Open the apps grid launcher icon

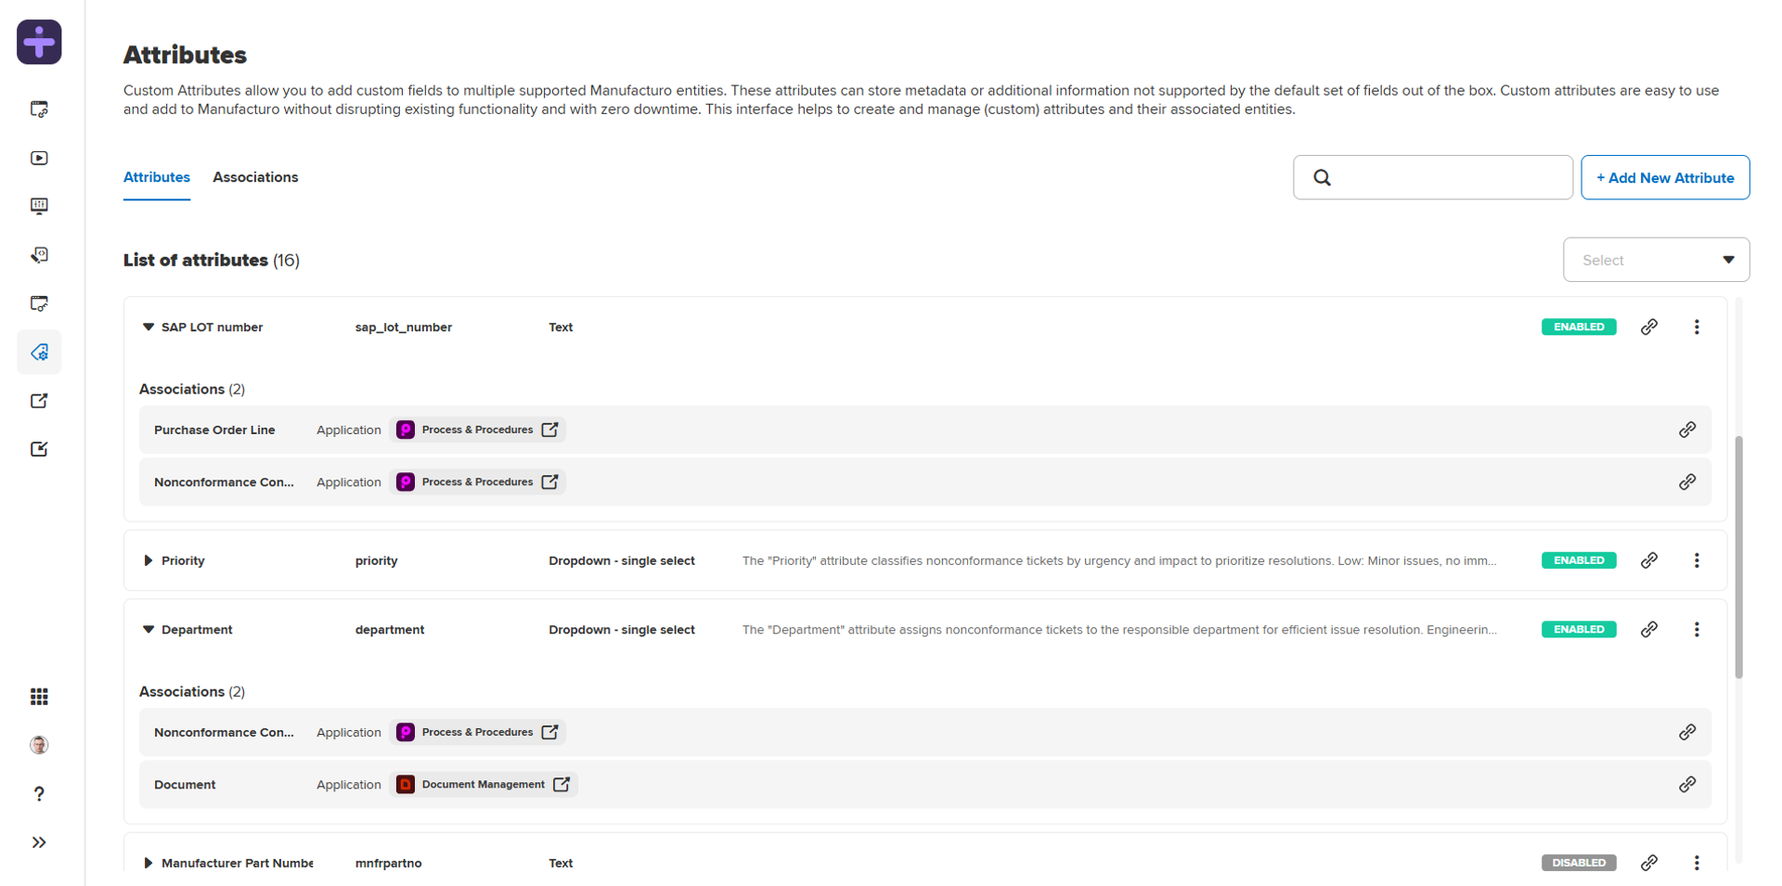point(39,697)
